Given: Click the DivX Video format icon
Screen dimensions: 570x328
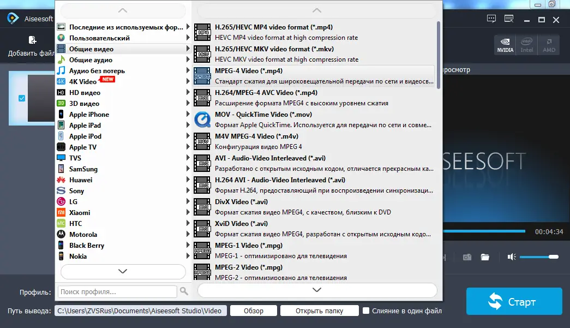Looking at the screenshot, I should pos(202,207).
